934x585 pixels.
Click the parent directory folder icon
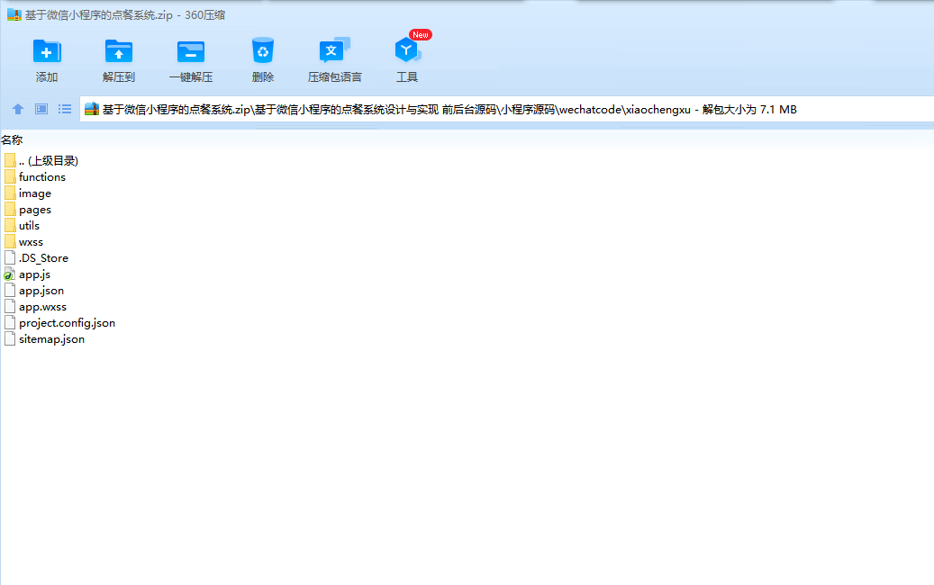coord(10,161)
